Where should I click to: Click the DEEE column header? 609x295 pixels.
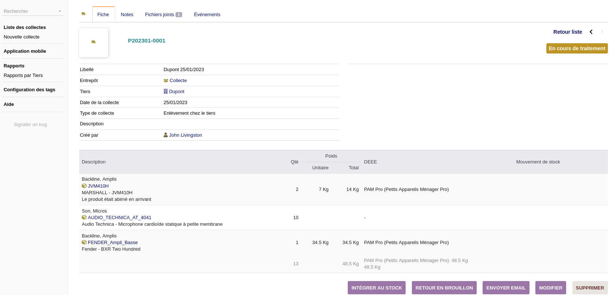pyautogui.click(x=370, y=162)
